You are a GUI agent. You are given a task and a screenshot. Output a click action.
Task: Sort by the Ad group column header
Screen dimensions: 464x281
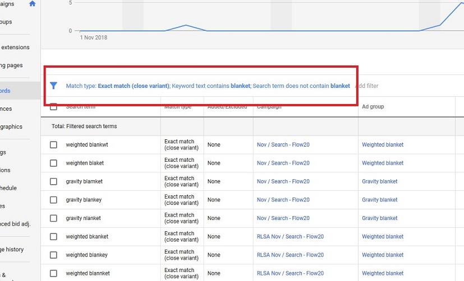373,106
